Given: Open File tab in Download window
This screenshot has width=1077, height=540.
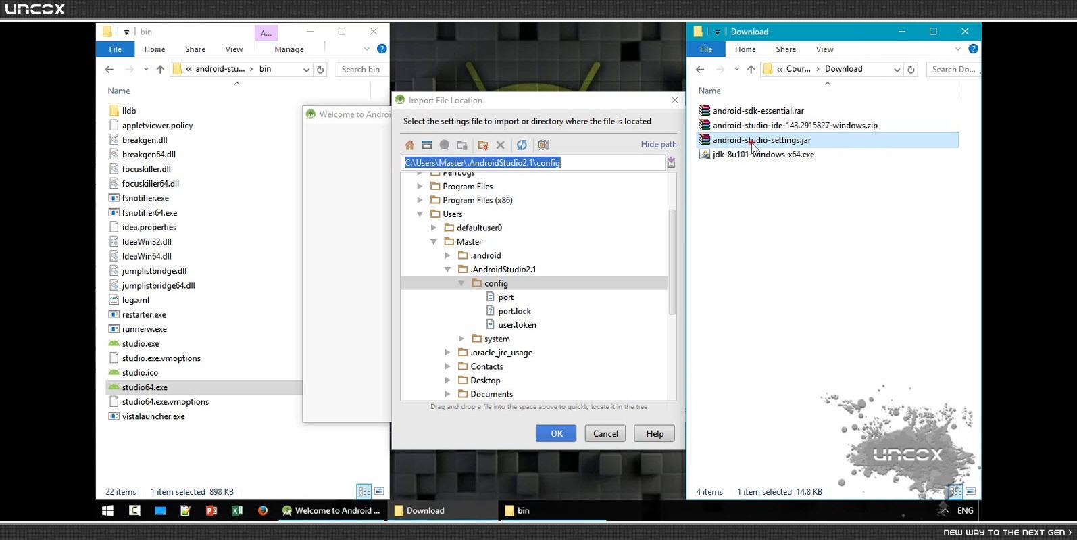Looking at the screenshot, I should (x=706, y=49).
